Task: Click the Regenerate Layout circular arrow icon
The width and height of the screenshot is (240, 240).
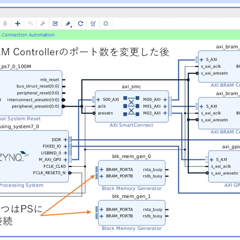Action: (x=80, y=24)
